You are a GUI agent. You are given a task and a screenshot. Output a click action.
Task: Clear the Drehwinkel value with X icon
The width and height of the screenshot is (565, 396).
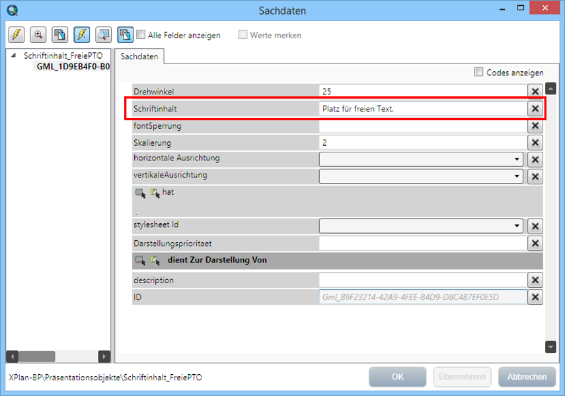point(535,91)
